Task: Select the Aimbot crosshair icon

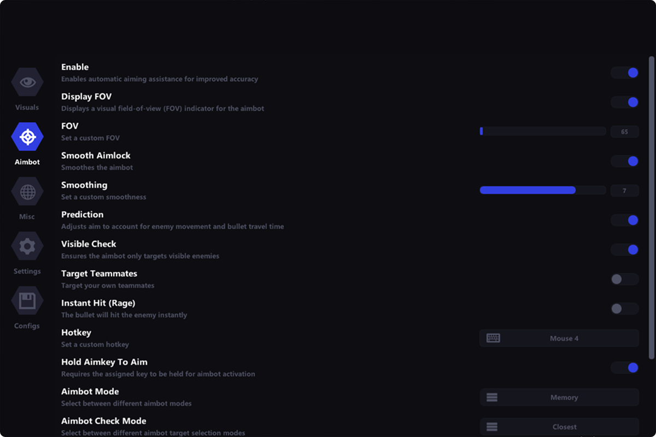Action: click(x=27, y=137)
